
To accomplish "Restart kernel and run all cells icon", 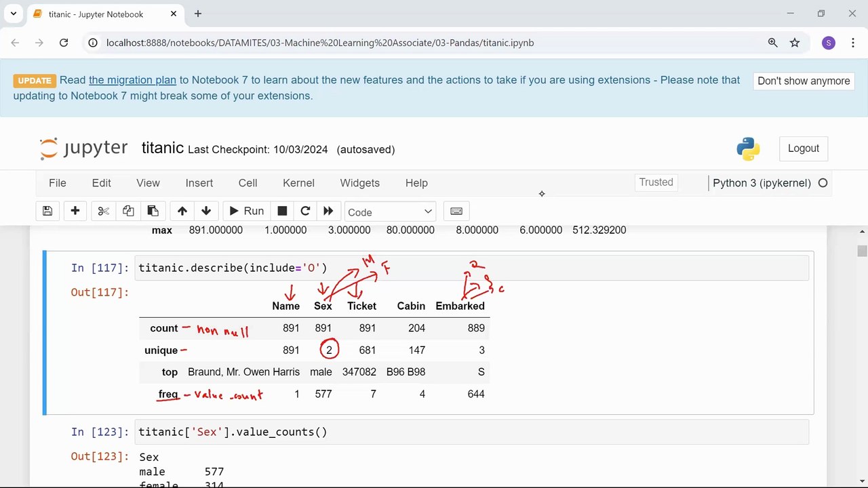I will tap(328, 211).
